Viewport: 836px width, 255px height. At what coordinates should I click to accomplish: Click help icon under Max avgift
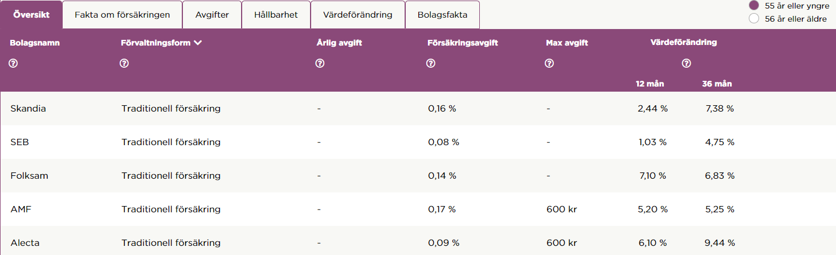[x=549, y=64]
